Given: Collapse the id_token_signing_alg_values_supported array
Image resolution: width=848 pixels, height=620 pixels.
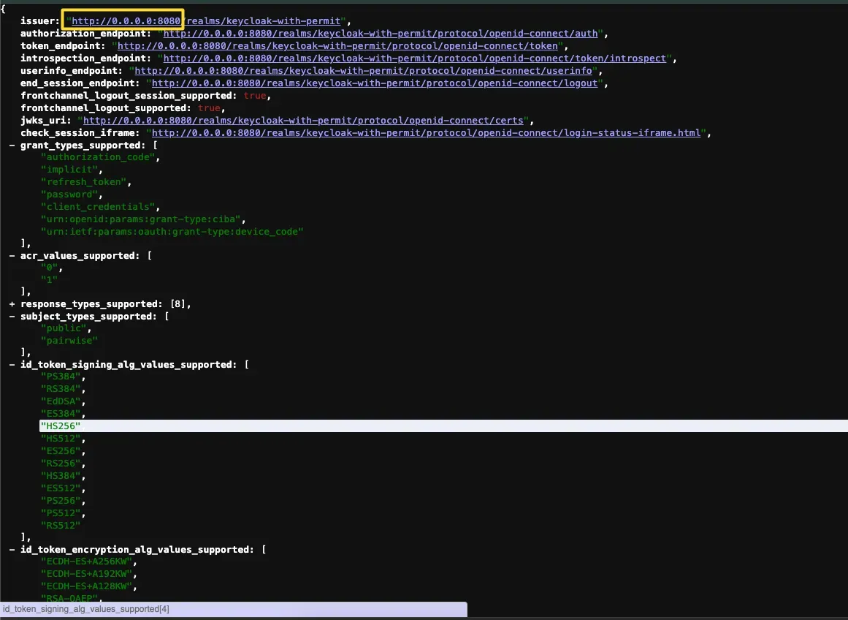Looking at the screenshot, I should coord(12,365).
